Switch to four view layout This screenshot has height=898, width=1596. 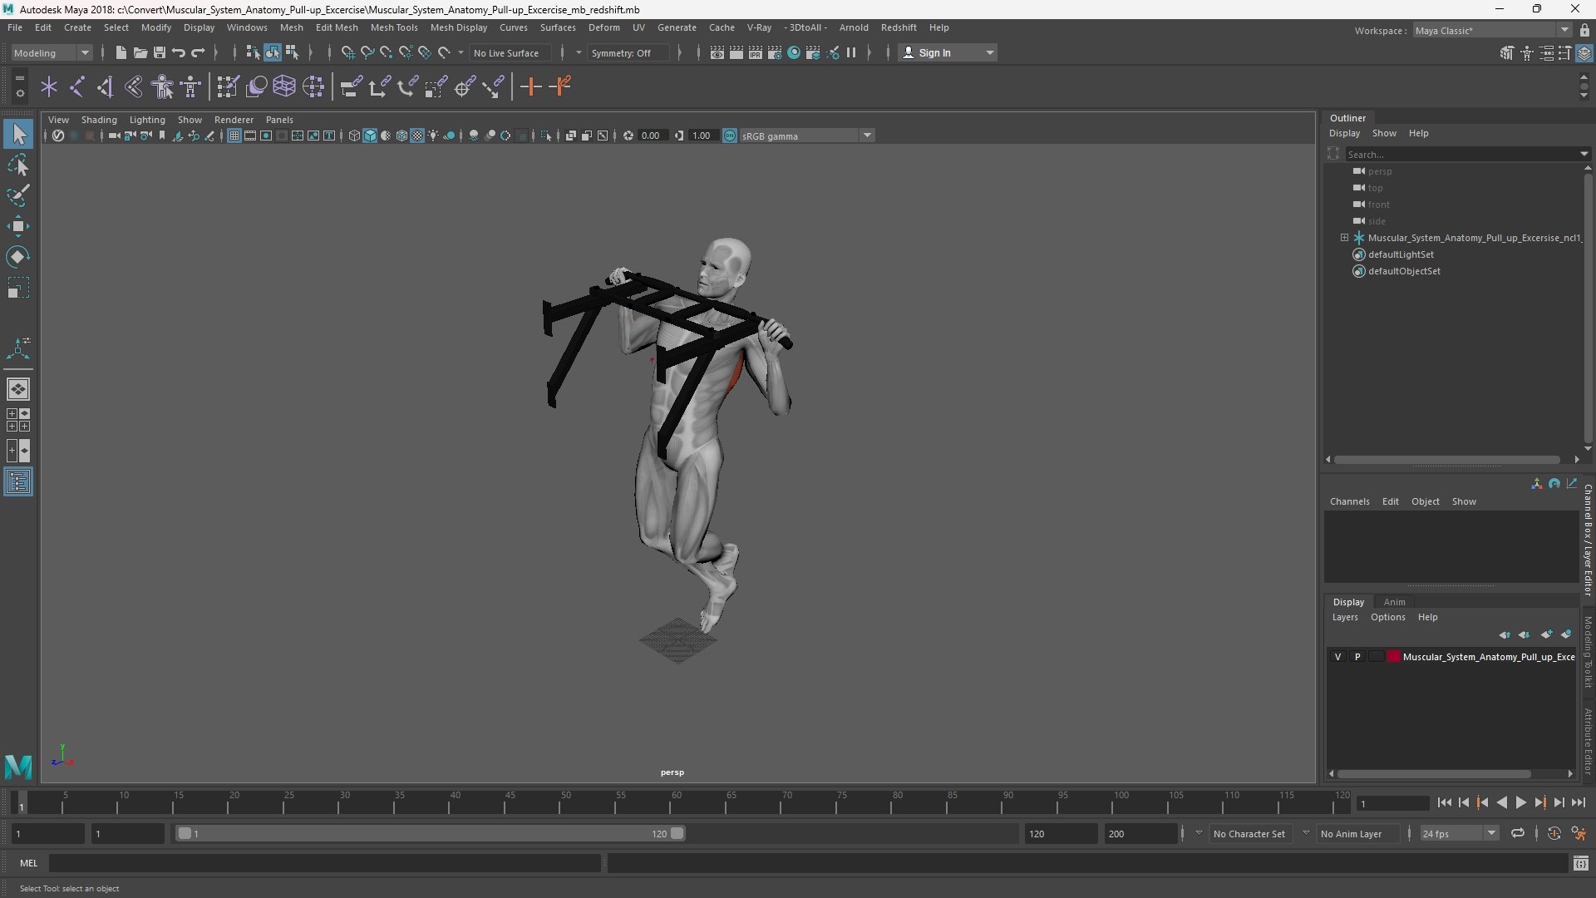coord(18,420)
